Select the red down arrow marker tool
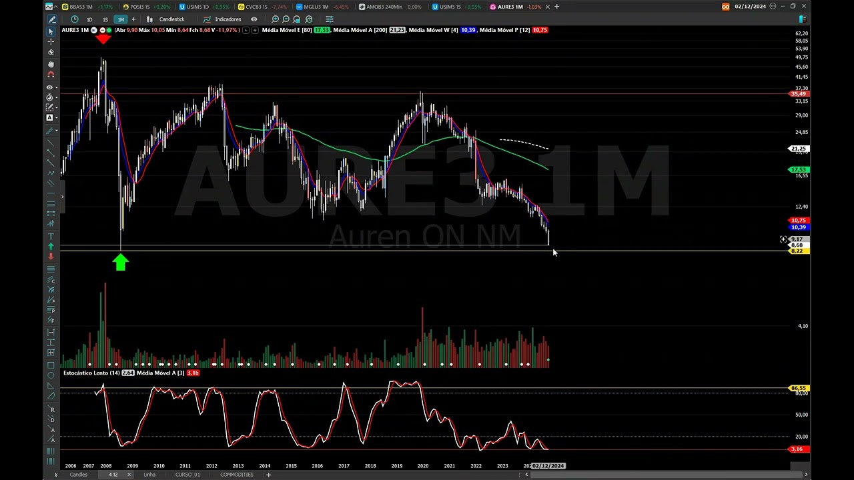 (51, 256)
